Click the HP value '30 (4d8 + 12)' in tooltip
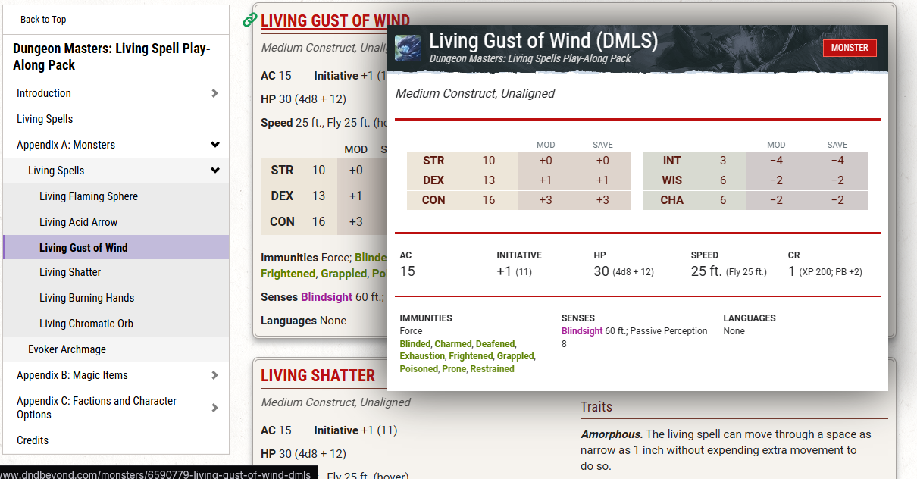Viewport: 917px width, 479px height. (624, 271)
